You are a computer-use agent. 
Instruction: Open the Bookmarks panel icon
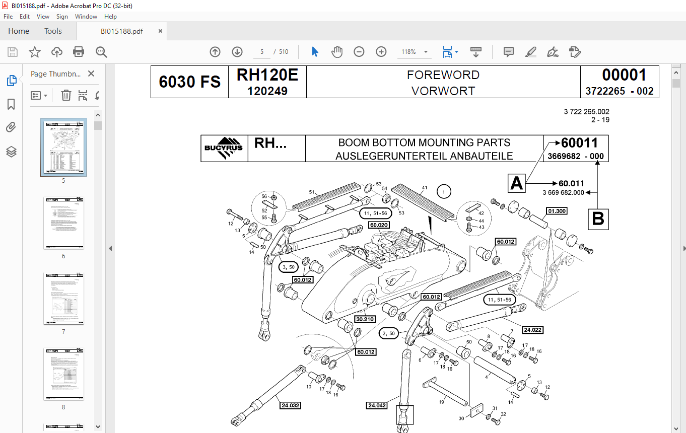tap(11, 104)
